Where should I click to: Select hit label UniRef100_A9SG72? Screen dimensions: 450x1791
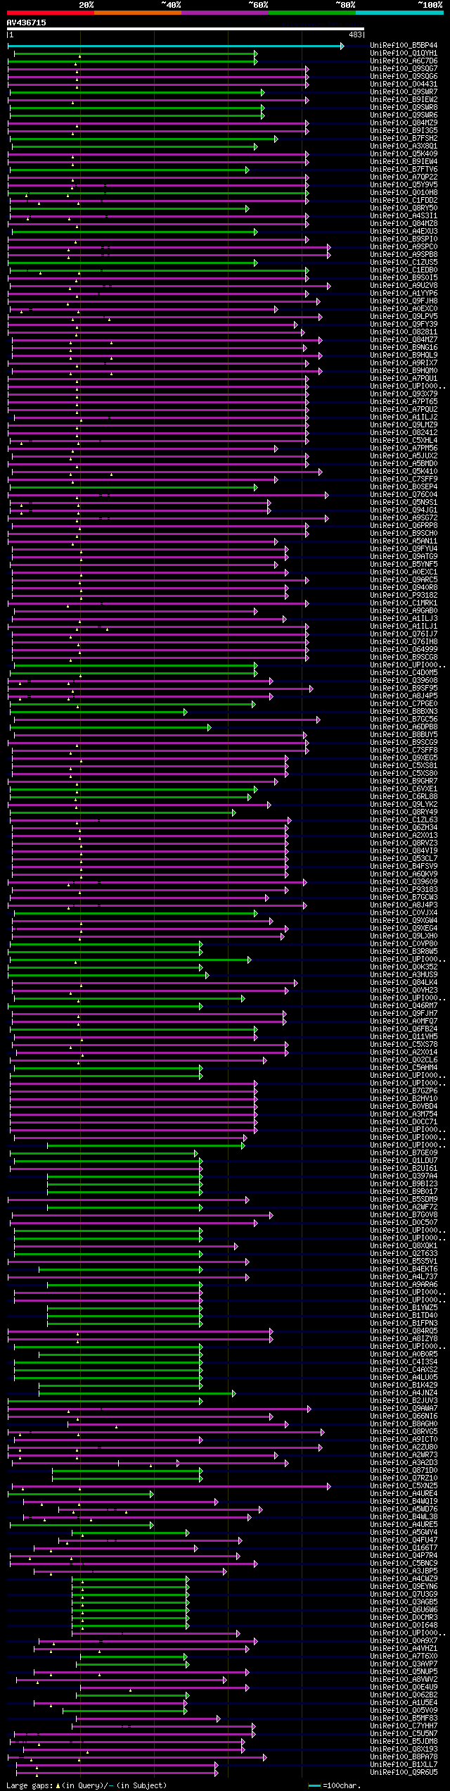click(404, 518)
